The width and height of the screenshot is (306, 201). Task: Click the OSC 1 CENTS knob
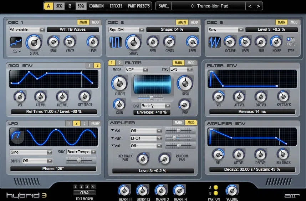tap(70, 42)
